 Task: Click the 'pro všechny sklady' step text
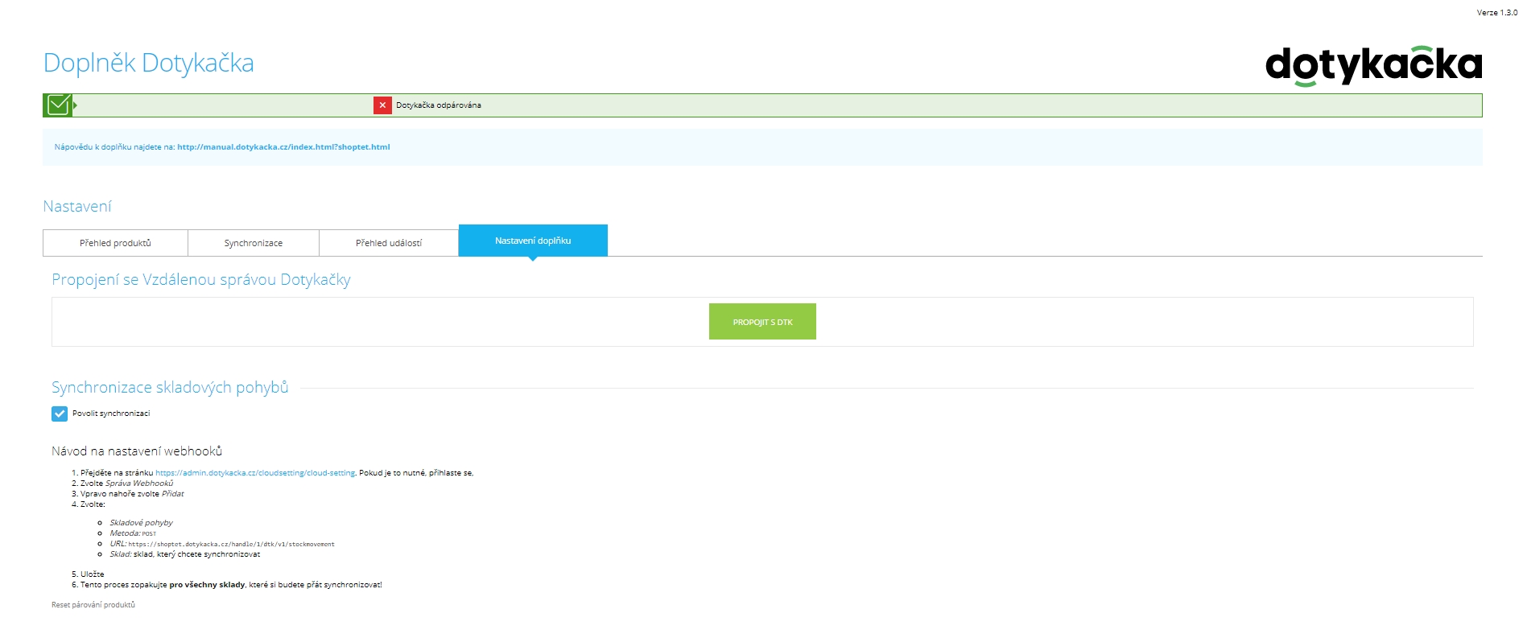coord(207,585)
